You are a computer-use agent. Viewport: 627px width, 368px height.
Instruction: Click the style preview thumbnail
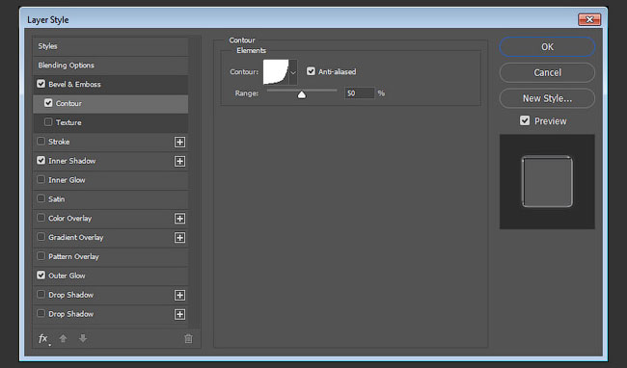(x=547, y=182)
